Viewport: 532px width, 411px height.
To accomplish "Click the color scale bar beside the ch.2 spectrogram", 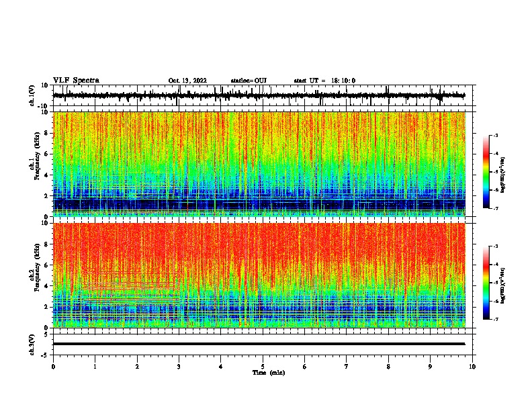I will coord(486,283).
